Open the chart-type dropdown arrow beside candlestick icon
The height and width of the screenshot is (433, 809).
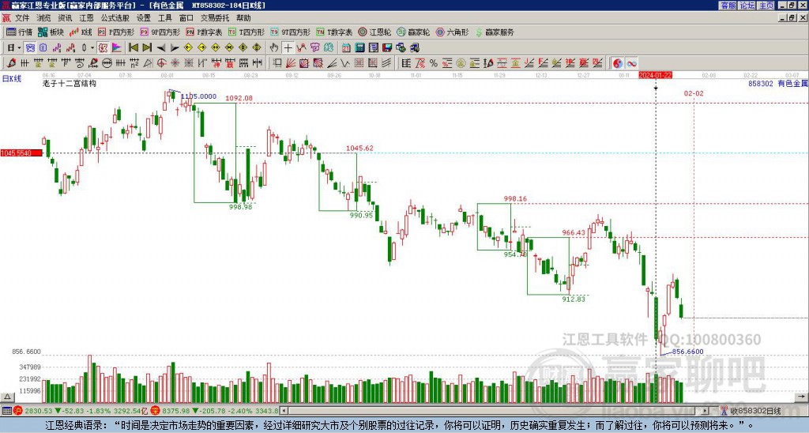(92, 47)
